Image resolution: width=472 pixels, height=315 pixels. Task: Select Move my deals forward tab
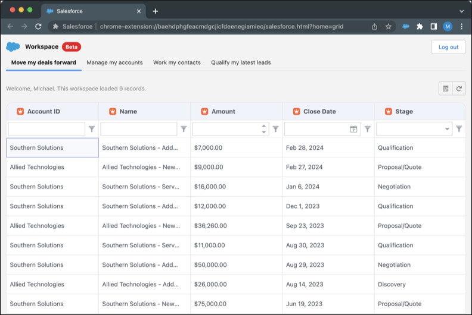[44, 62]
